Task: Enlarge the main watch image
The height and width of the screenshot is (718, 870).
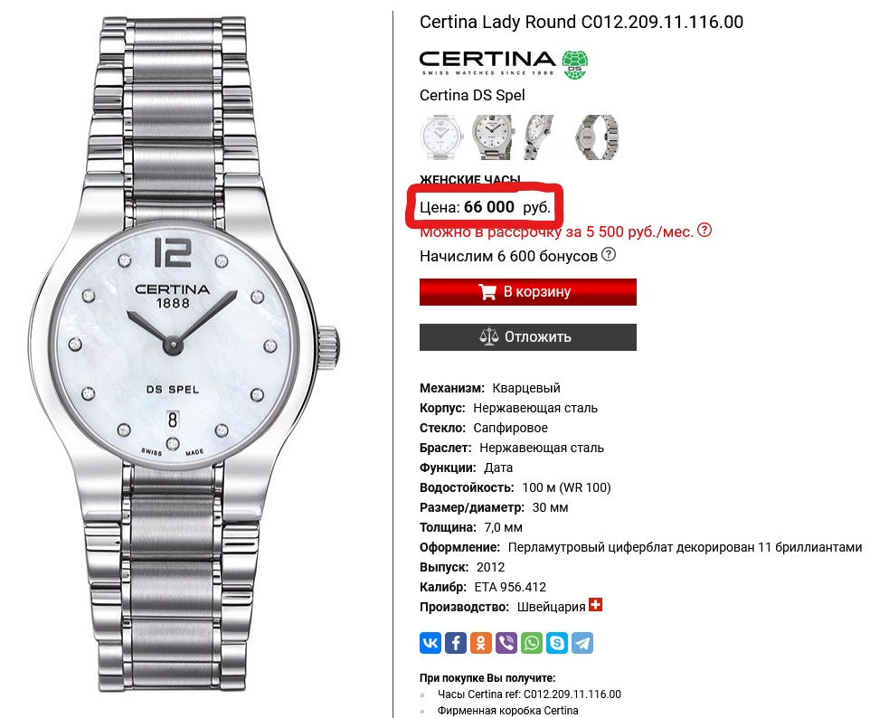Action: [x=184, y=355]
